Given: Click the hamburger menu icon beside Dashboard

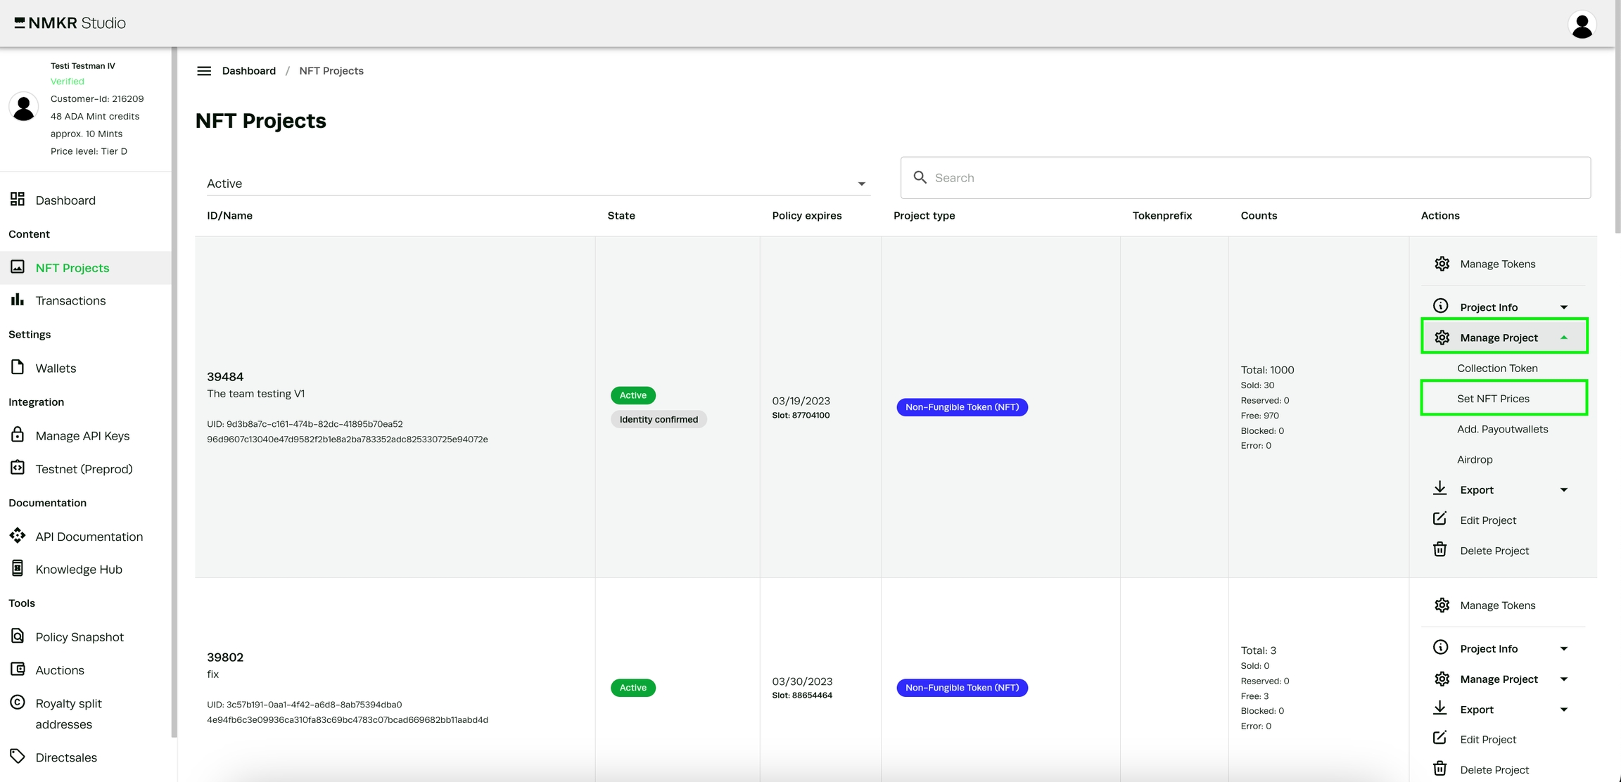Looking at the screenshot, I should pyautogui.click(x=204, y=71).
